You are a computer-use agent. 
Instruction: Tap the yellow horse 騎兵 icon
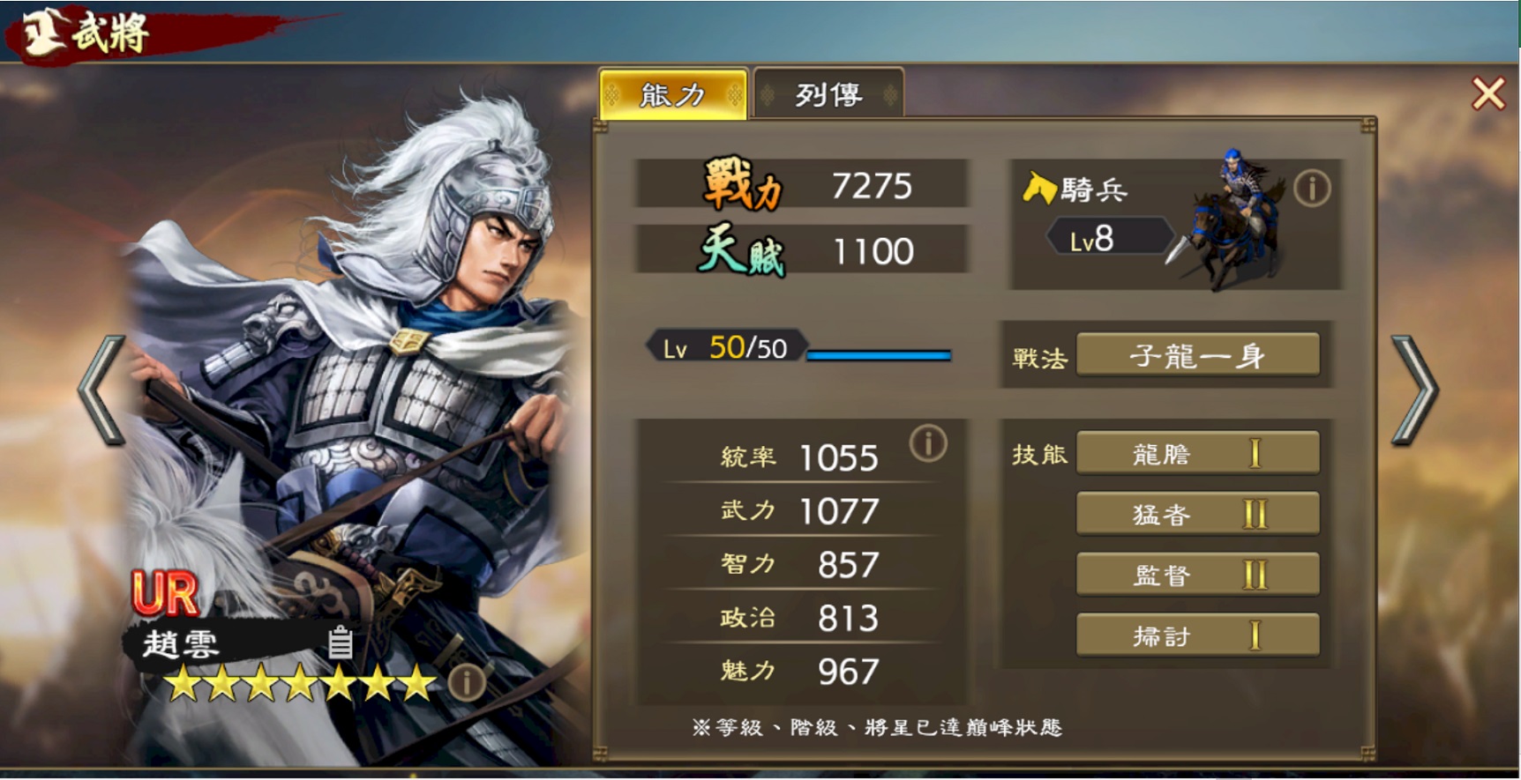[x=1039, y=188]
